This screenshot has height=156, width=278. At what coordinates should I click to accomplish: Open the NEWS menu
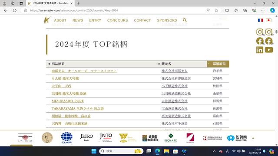78,20
